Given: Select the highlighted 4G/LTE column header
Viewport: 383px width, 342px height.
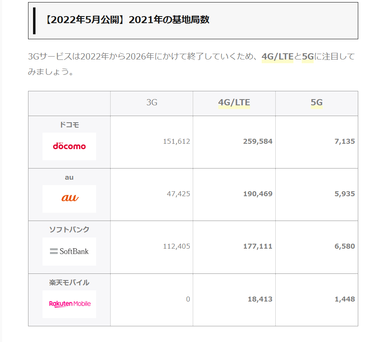Looking at the screenshot, I should [x=234, y=102].
